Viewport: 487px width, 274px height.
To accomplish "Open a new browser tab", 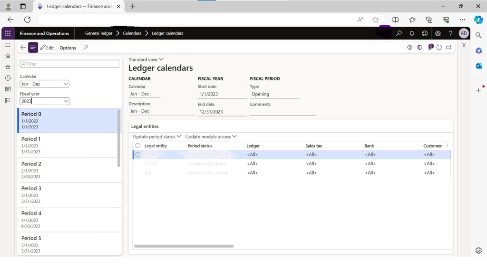I will pyautogui.click(x=133, y=6).
